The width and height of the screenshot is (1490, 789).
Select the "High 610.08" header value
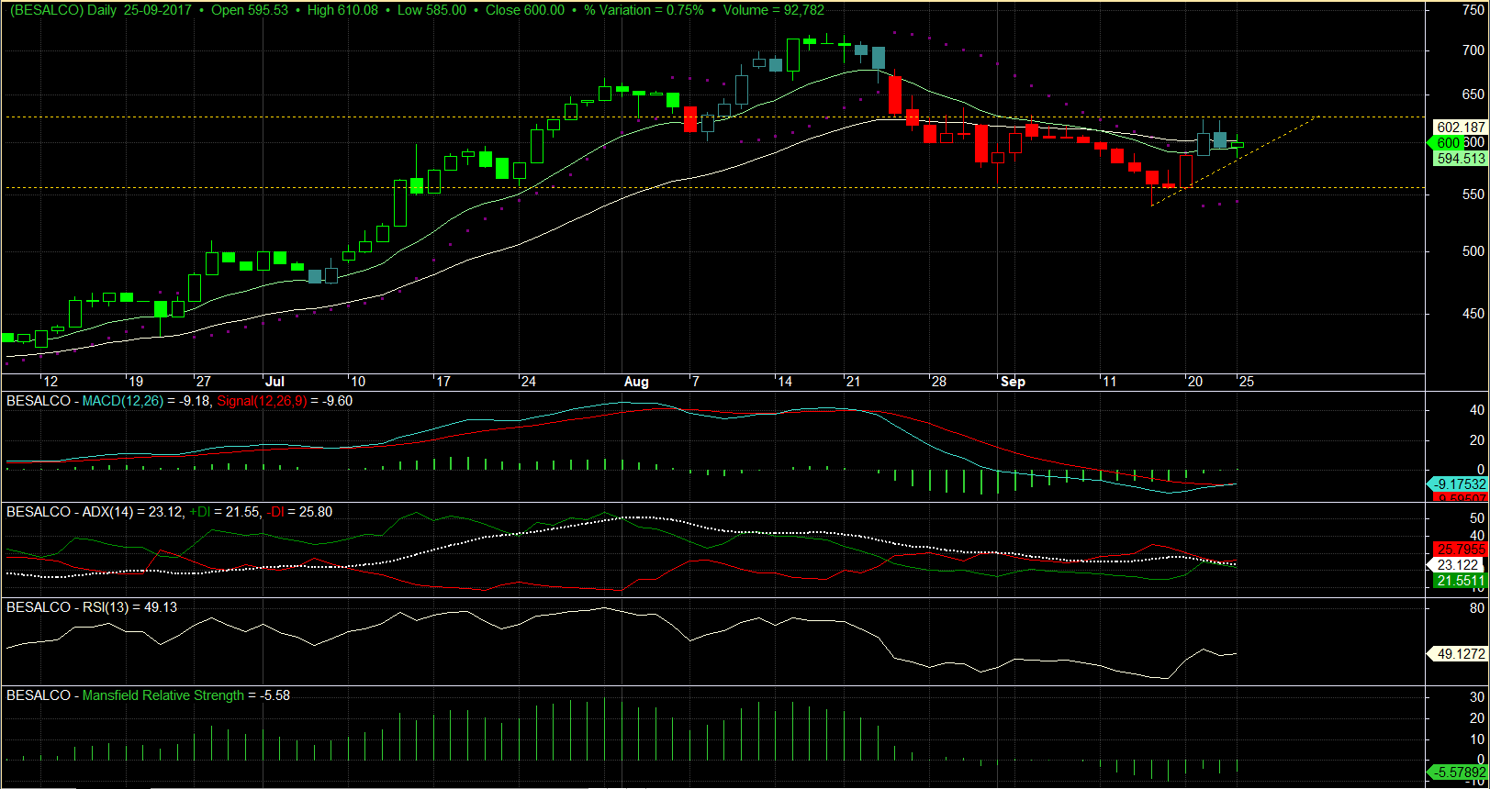pyautogui.click(x=342, y=10)
